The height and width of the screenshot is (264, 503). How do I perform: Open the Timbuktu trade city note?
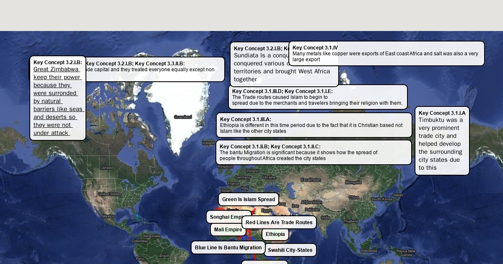point(442,141)
